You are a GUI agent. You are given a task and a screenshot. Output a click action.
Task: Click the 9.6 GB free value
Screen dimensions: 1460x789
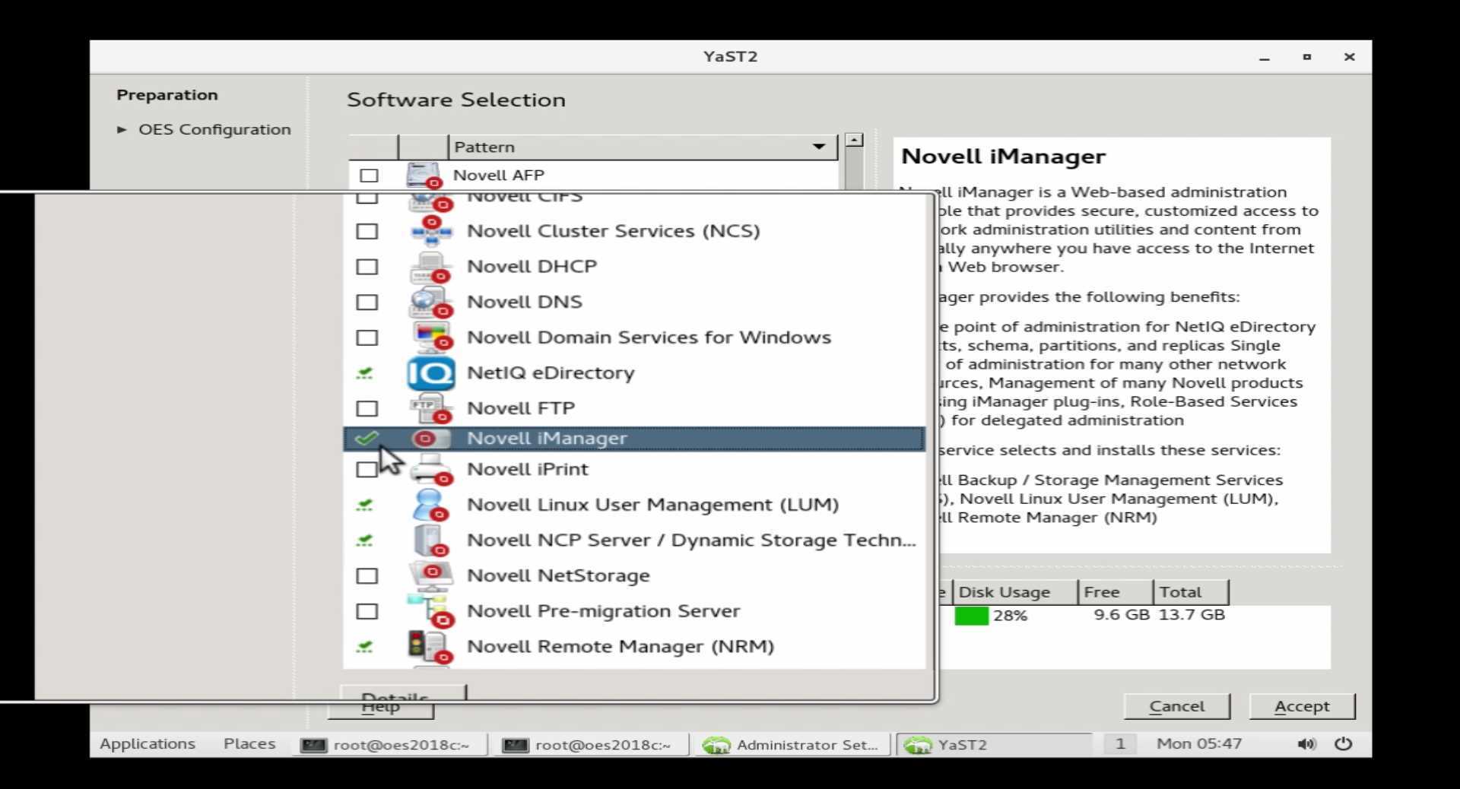pyautogui.click(x=1122, y=615)
